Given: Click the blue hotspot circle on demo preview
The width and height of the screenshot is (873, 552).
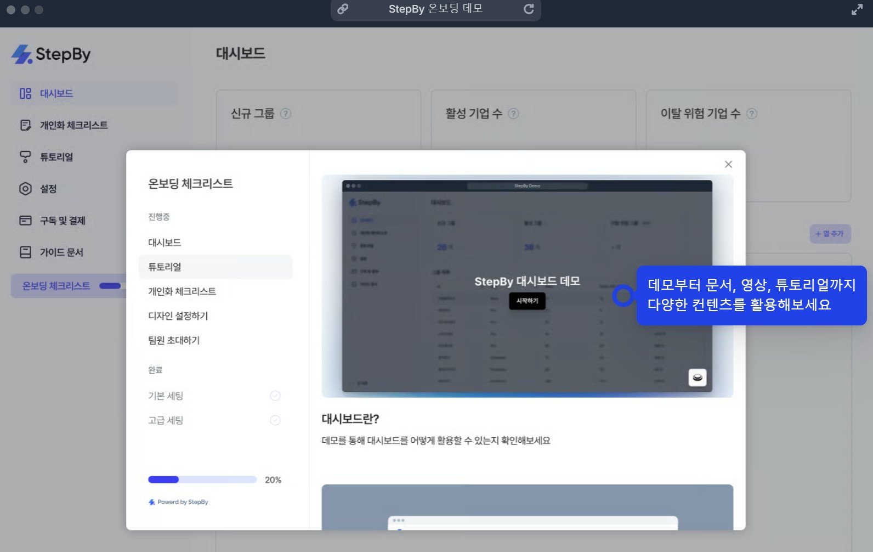Looking at the screenshot, I should pyautogui.click(x=623, y=296).
